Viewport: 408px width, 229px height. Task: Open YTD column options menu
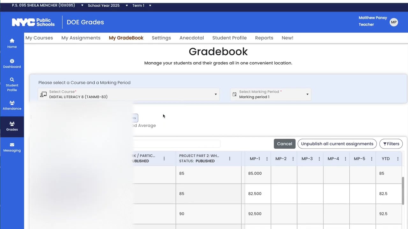tap(397, 159)
